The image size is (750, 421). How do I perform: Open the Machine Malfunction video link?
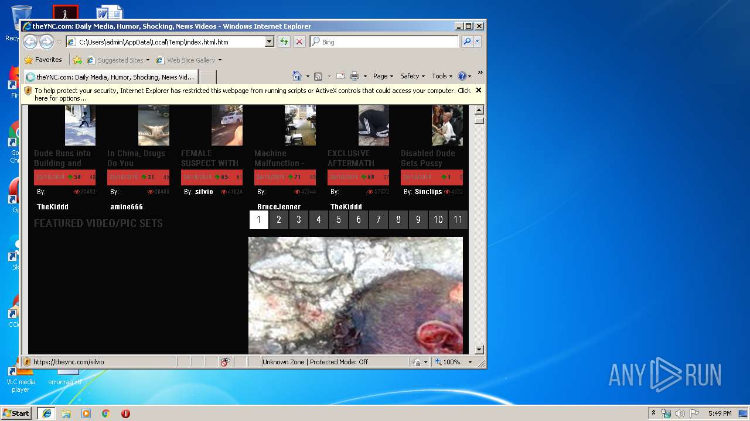[279, 158]
